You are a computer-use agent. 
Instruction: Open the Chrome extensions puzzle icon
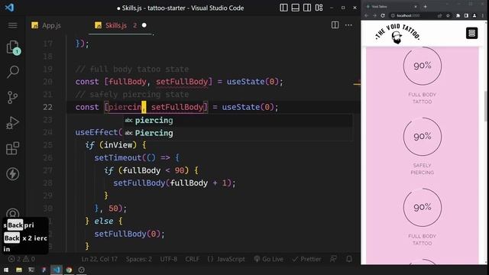[458, 15]
